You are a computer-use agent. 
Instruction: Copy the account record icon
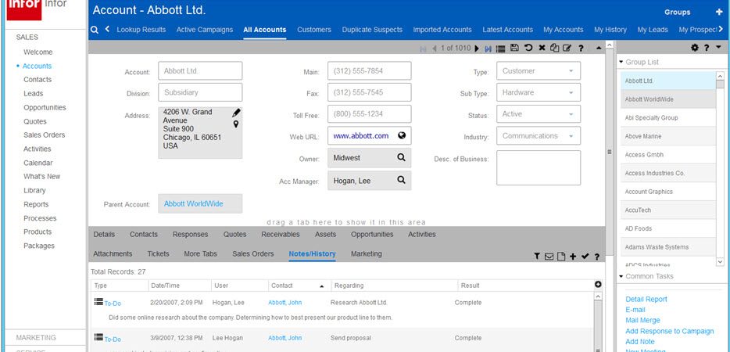[554, 48]
